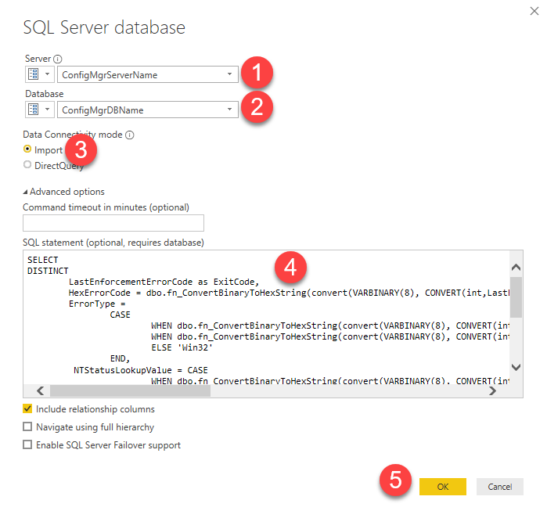Screen dimensions: 547x518
Task: Click the Server parameter type icon
Action: pyautogui.click(x=34, y=74)
